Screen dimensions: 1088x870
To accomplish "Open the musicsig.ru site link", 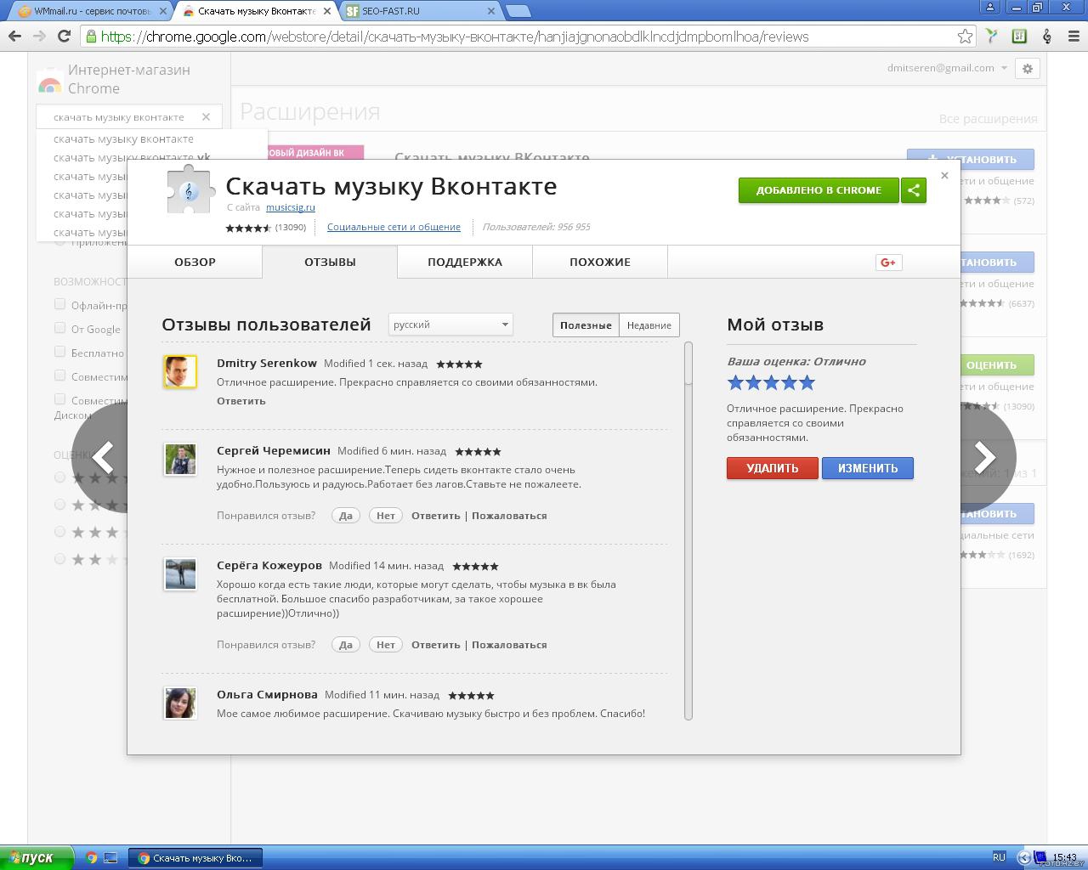I will 291,207.
